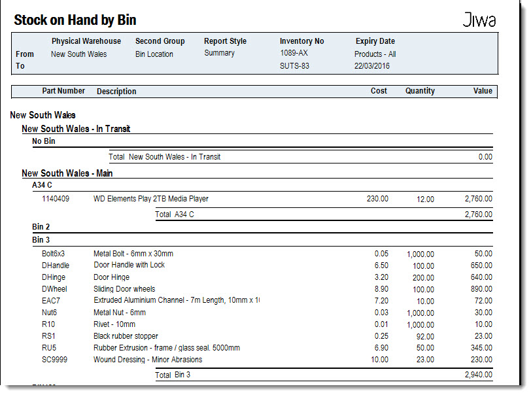
Task: Click quantity '12.00' for part 1140409
Action: pos(425,199)
